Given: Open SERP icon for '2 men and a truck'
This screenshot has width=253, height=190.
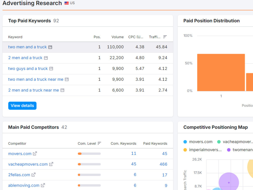Looking at the screenshot, I should (46, 58).
